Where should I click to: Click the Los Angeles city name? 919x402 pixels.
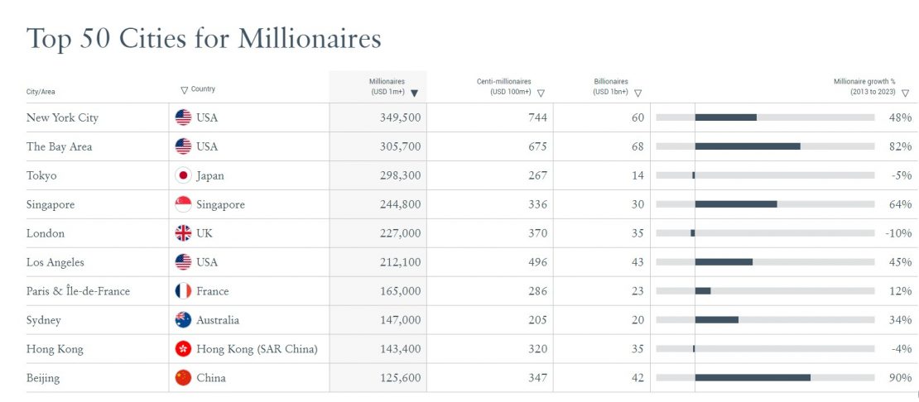coord(55,262)
